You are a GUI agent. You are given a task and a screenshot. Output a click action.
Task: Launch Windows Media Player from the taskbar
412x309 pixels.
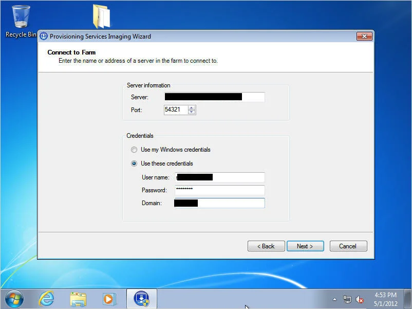coord(109,299)
